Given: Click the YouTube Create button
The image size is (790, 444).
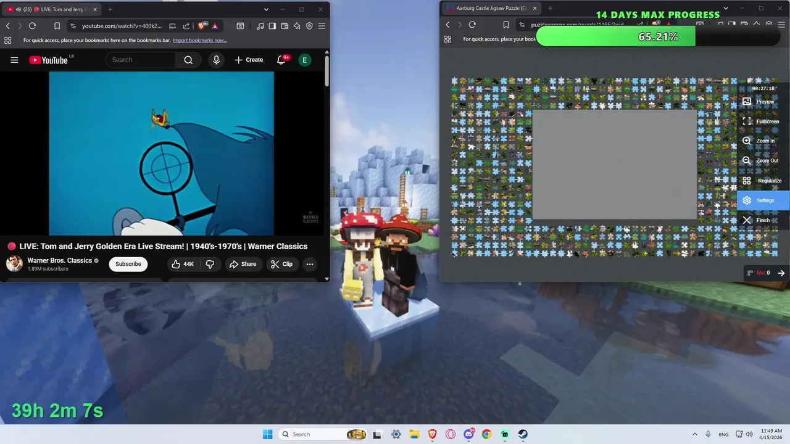Looking at the screenshot, I should (249, 60).
